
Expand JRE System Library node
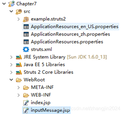[11, 57]
